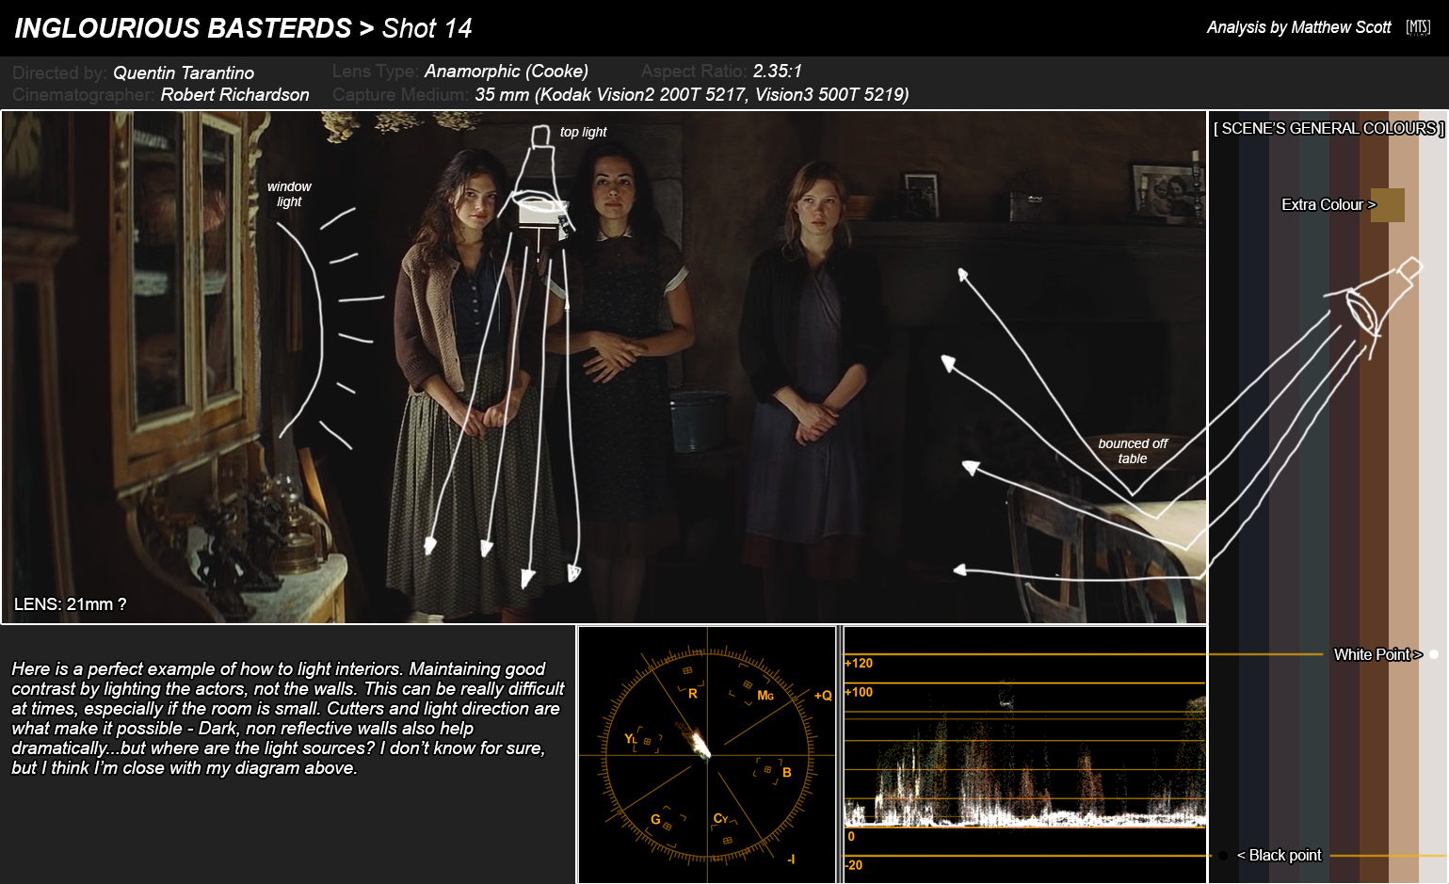Click the 'Shot 14' heading text
The image size is (1449, 884).
pyautogui.click(x=427, y=28)
